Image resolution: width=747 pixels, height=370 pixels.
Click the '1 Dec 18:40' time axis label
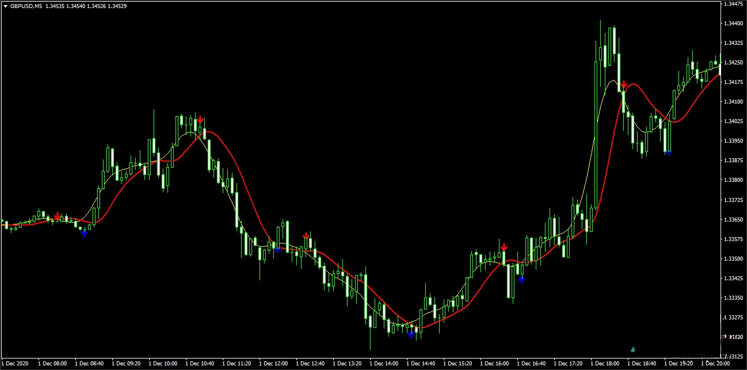click(642, 364)
